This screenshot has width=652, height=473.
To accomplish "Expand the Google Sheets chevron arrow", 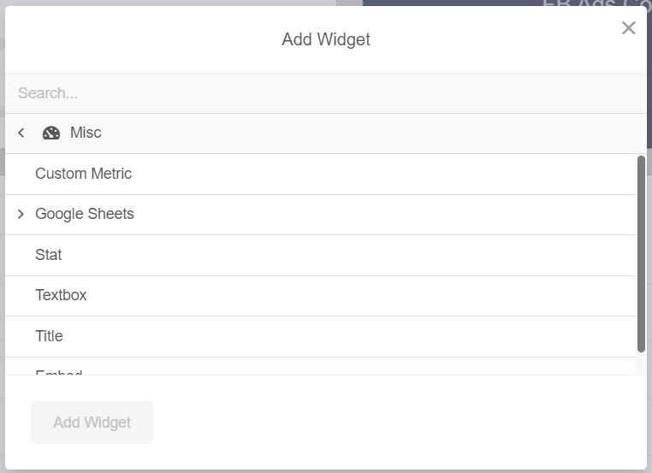I will point(21,214).
